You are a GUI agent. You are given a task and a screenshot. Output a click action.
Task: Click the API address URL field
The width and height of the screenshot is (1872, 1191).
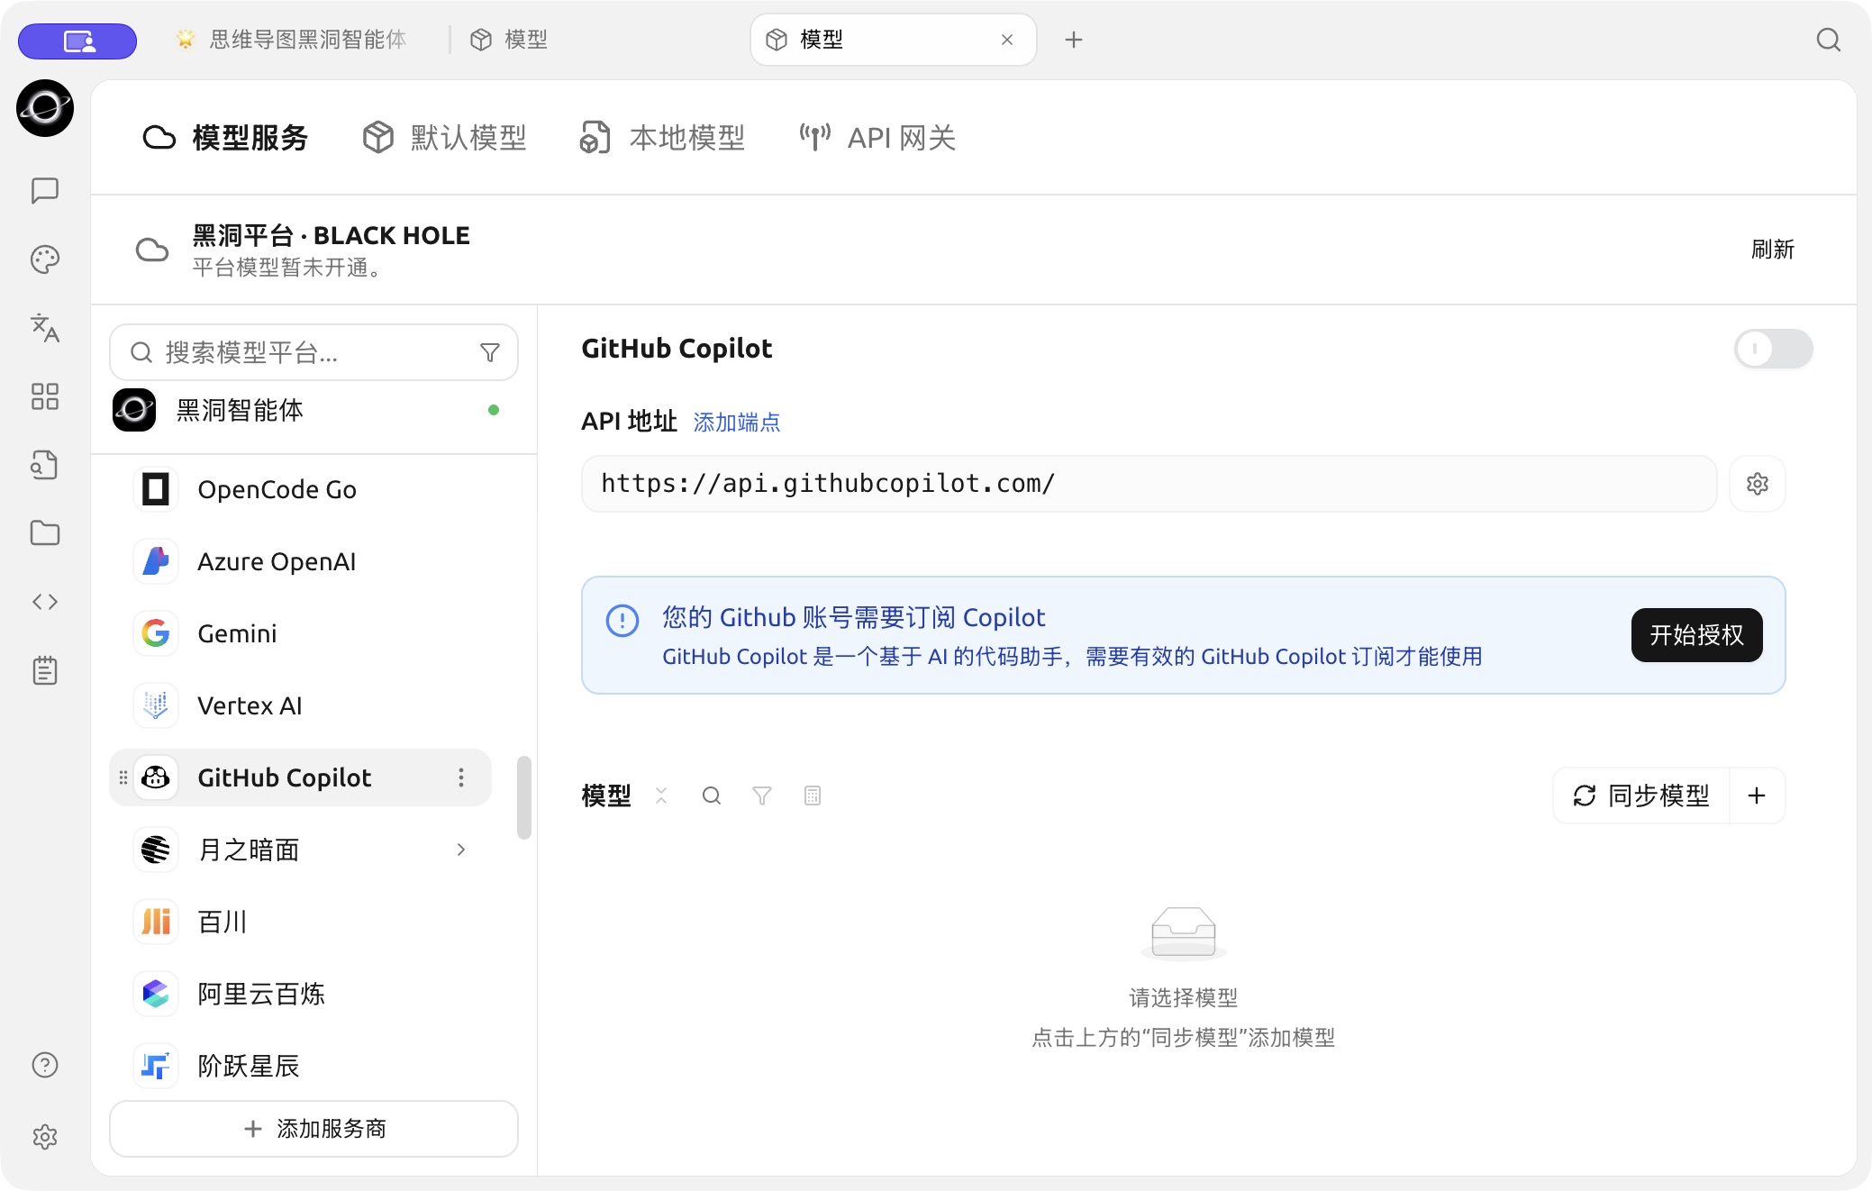coord(1150,484)
